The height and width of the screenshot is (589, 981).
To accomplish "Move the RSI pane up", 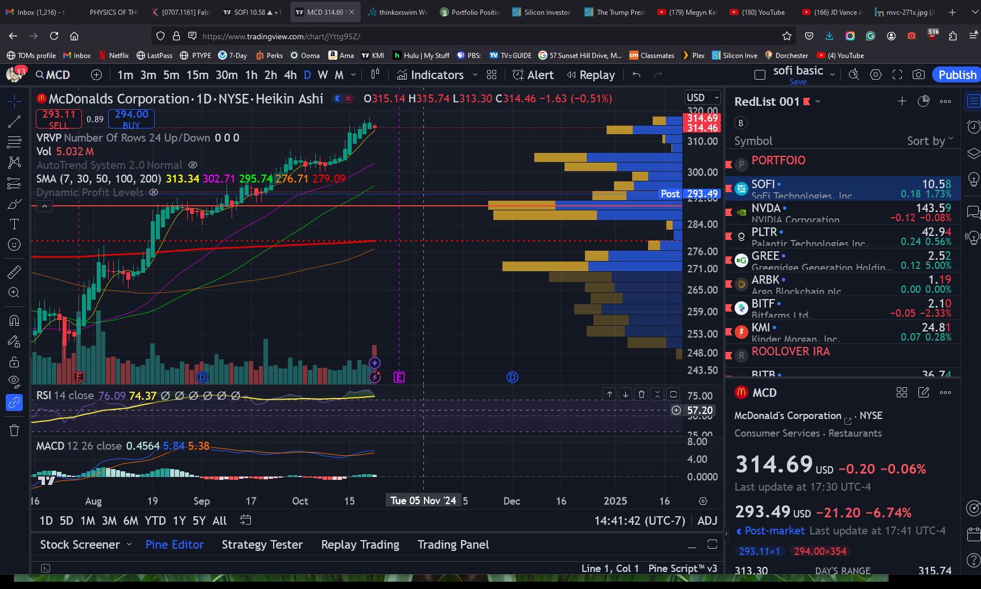I will pyautogui.click(x=609, y=394).
